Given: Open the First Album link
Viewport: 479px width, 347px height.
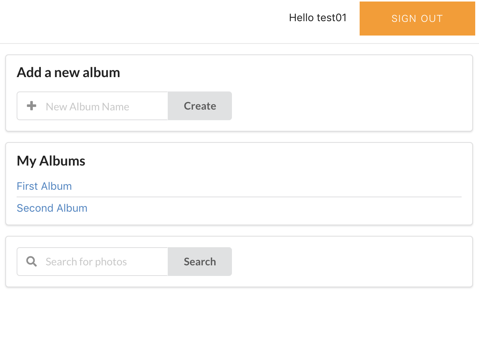Looking at the screenshot, I should coord(44,186).
